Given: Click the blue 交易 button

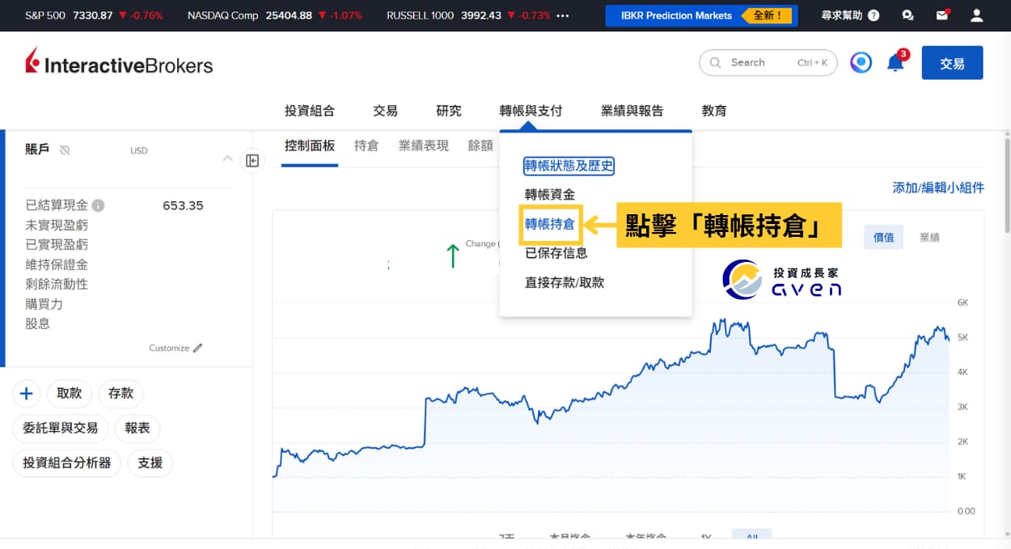Looking at the screenshot, I should tap(952, 62).
